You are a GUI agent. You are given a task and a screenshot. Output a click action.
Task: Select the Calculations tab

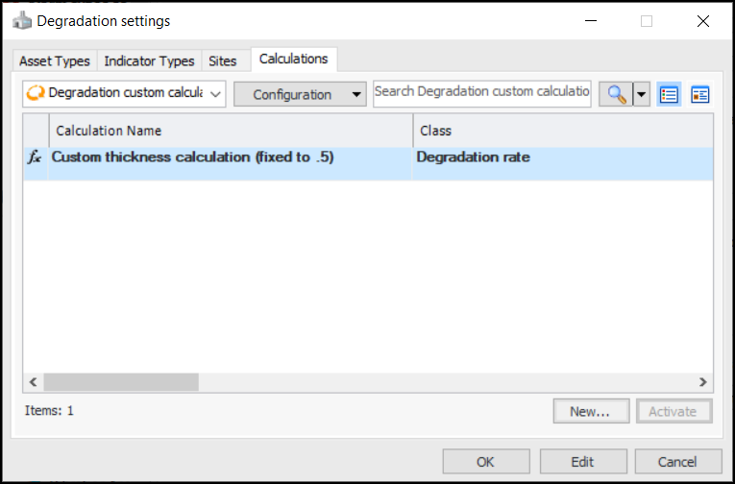[x=294, y=60]
